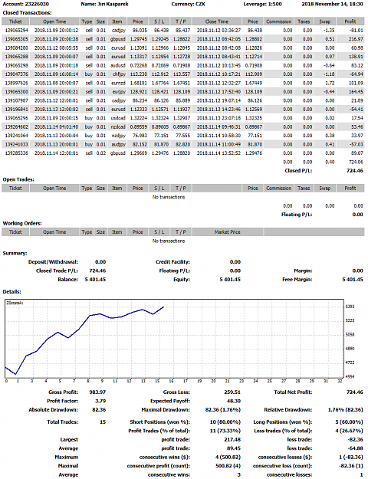Click the swap value 1.72
368x479 pixels.
(x=330, y=83)
